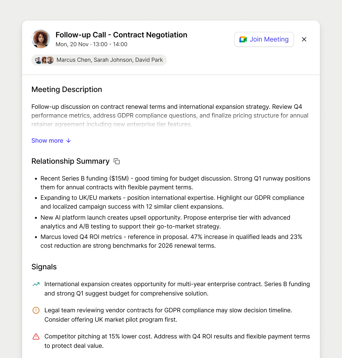Copy the Relationship Summary with copy icon

coord(117,161)
